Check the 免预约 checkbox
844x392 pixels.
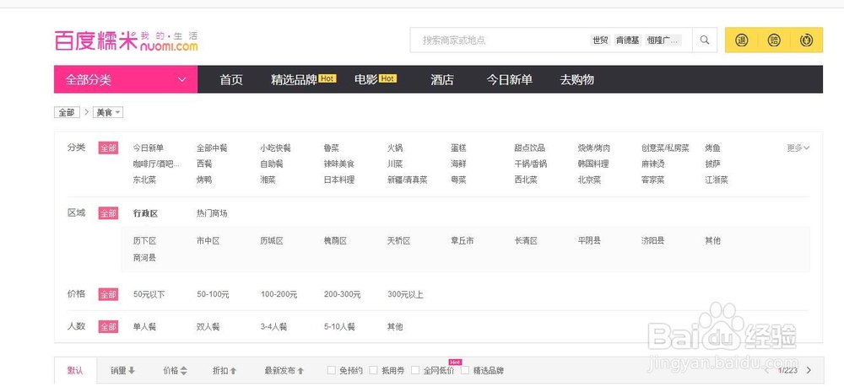[332, 370]
